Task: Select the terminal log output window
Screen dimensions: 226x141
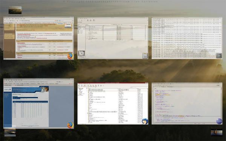Action: pyautogui.click(x=187, y=38)
